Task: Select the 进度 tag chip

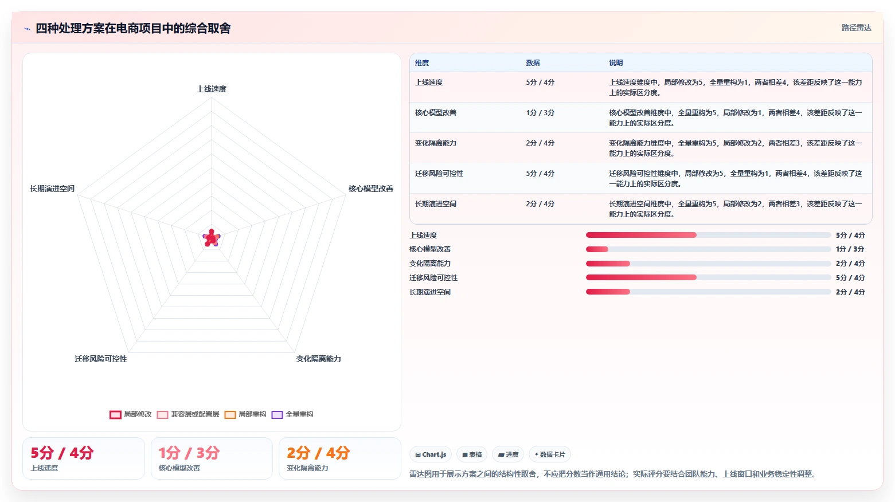Action: click(508, 454)
